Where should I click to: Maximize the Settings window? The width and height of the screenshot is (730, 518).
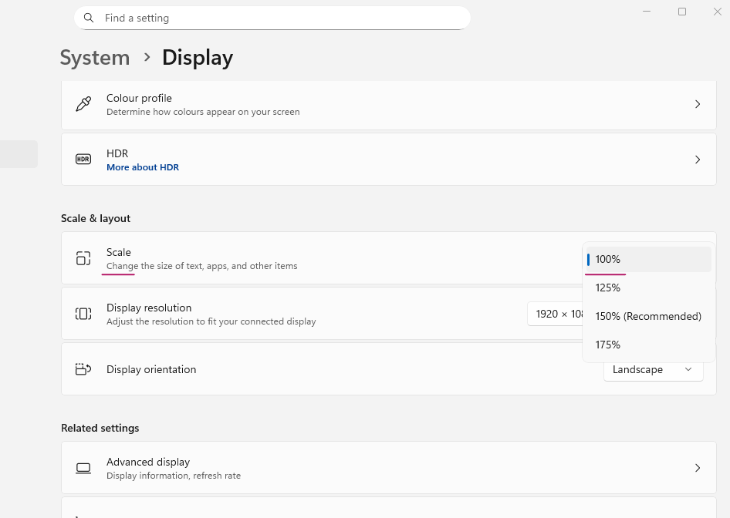pos(682,12)
